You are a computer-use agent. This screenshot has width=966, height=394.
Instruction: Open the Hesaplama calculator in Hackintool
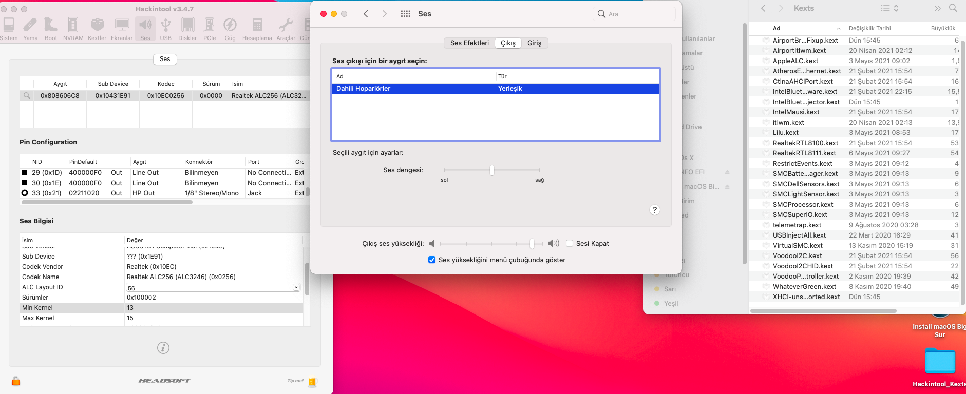257,29
